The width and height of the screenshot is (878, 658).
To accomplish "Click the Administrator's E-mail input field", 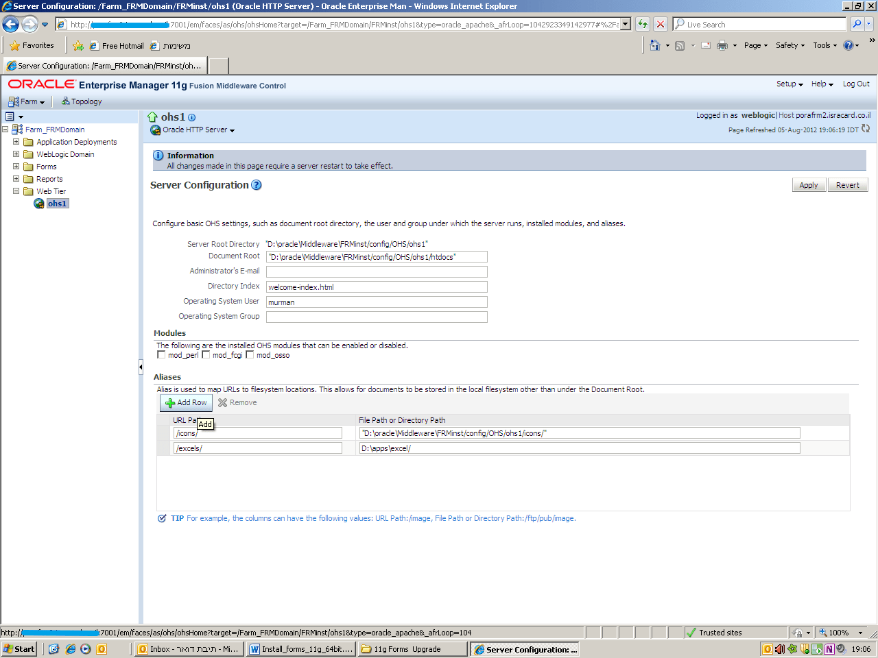I will click(377, 271).
